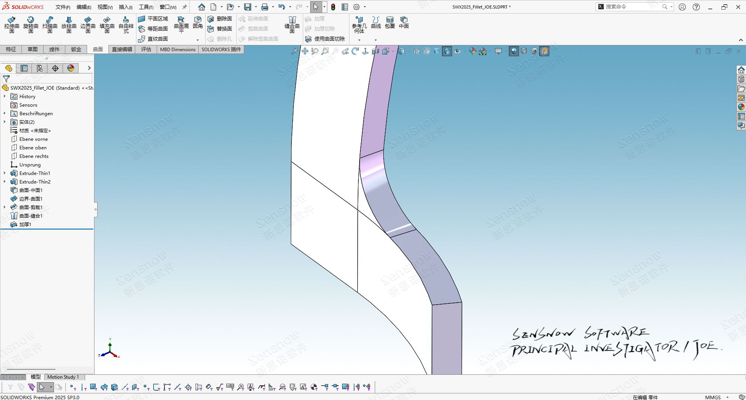Expand the Extrude-Thin1 feature node
Image resolution: width=746 pixels, height=400 pixels.
point(5,173)
